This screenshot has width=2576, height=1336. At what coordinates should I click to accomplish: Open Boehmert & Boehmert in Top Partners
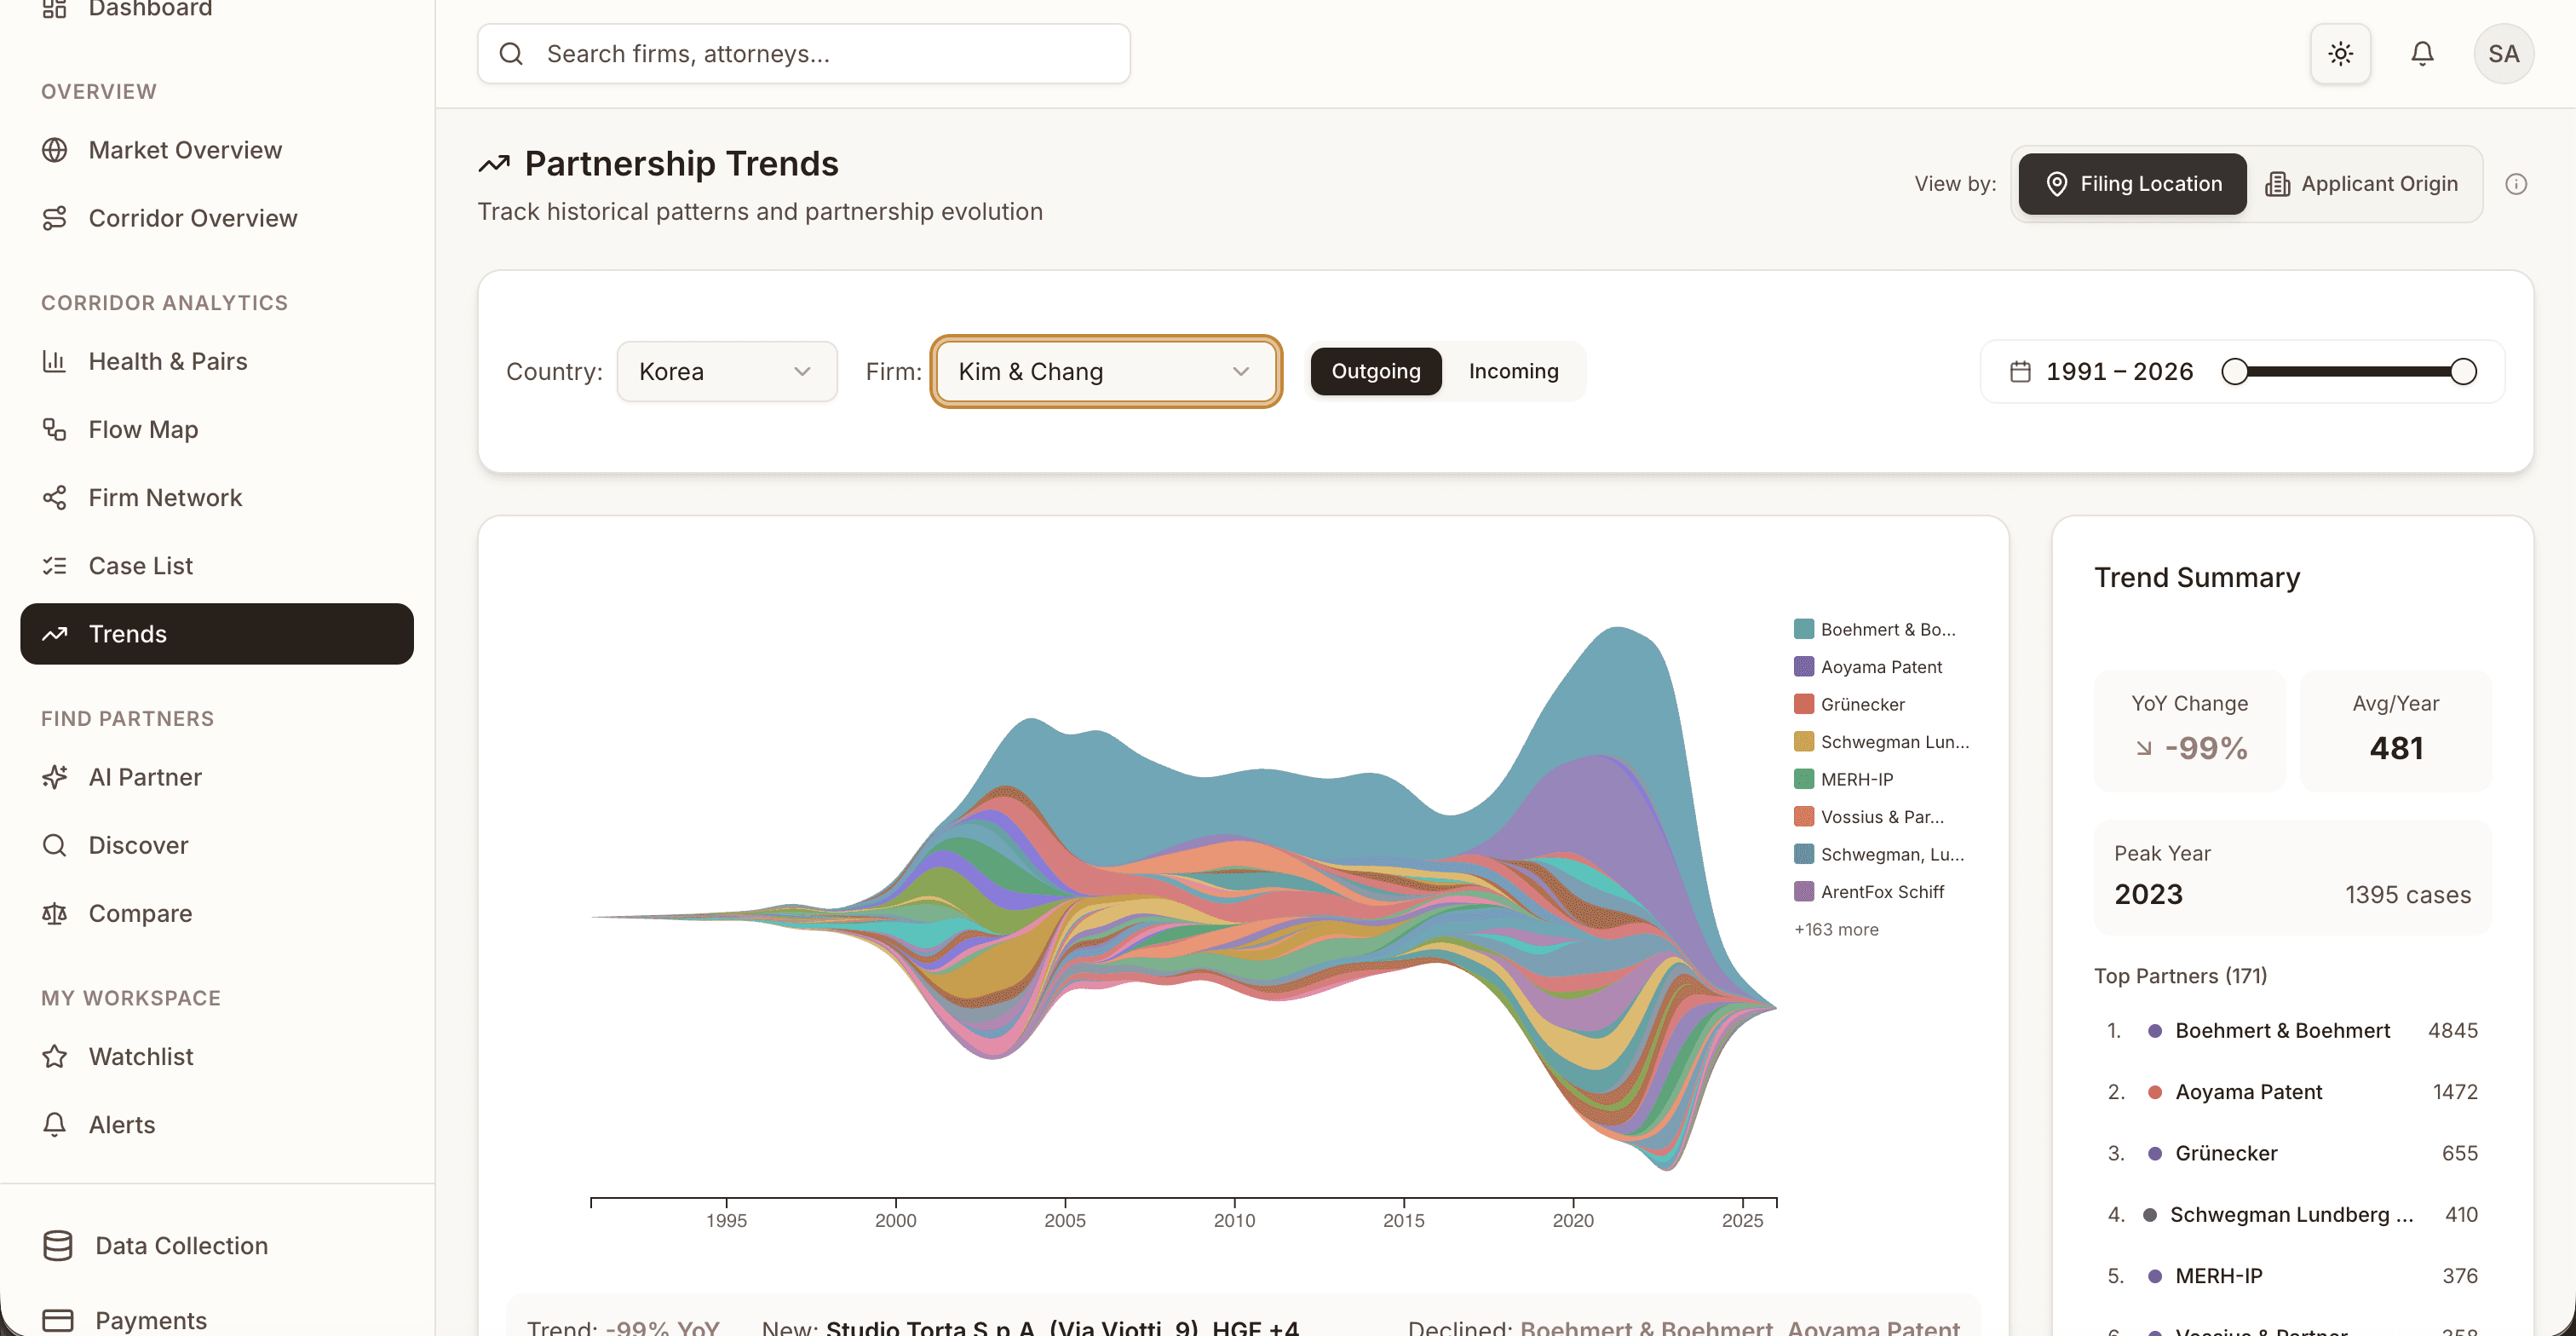[2282, 1030]
